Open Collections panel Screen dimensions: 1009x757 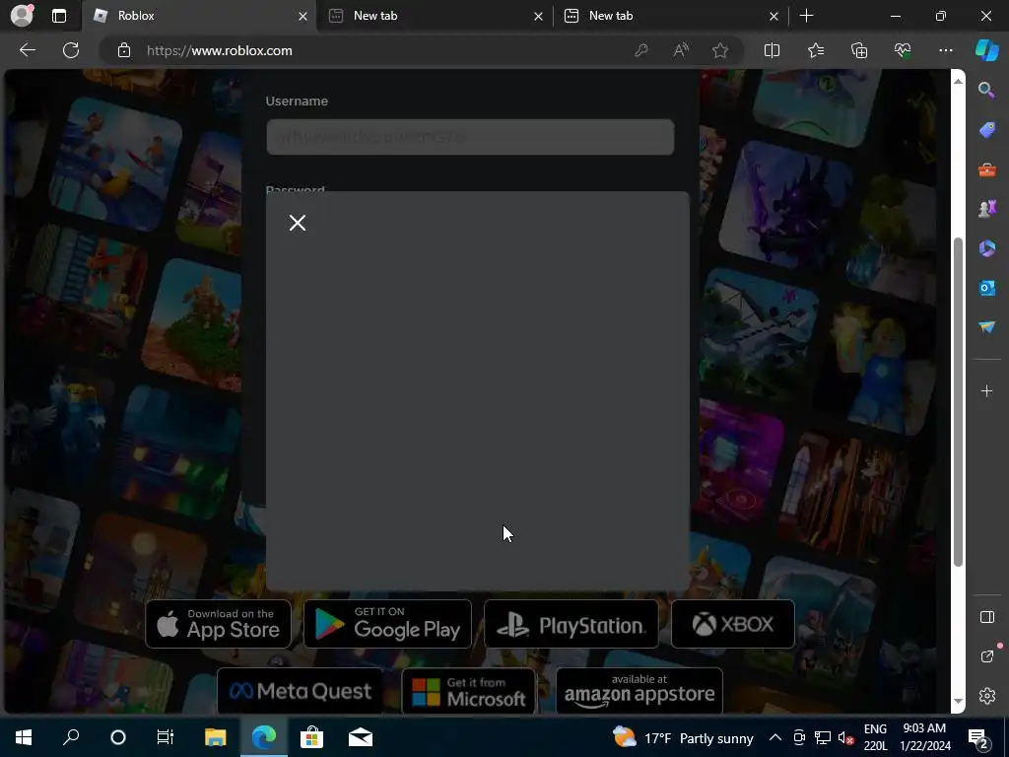coord(859,50)
